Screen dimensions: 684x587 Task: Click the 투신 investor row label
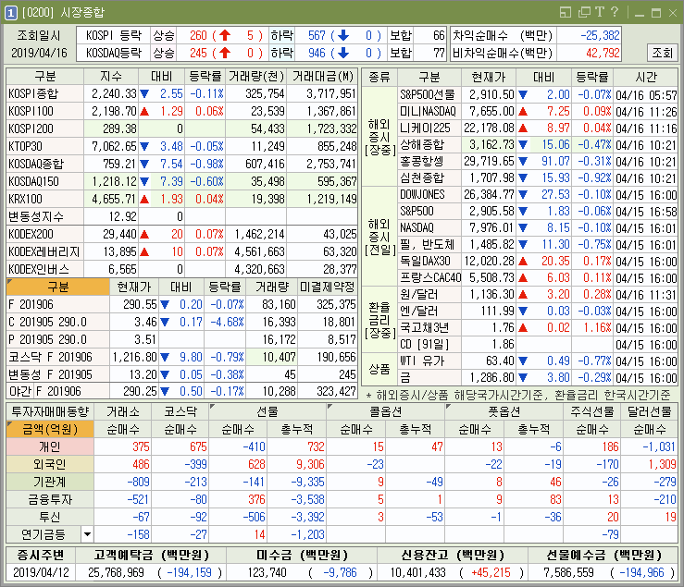click(50, 517)
